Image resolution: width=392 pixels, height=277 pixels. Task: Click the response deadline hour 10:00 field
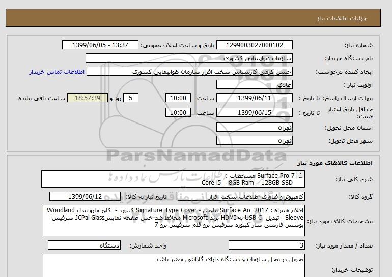coord(178,98)
